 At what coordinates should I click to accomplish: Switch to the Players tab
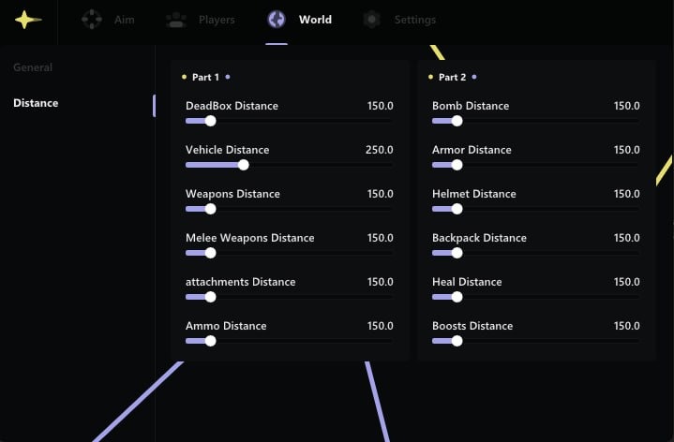[215, 20]
